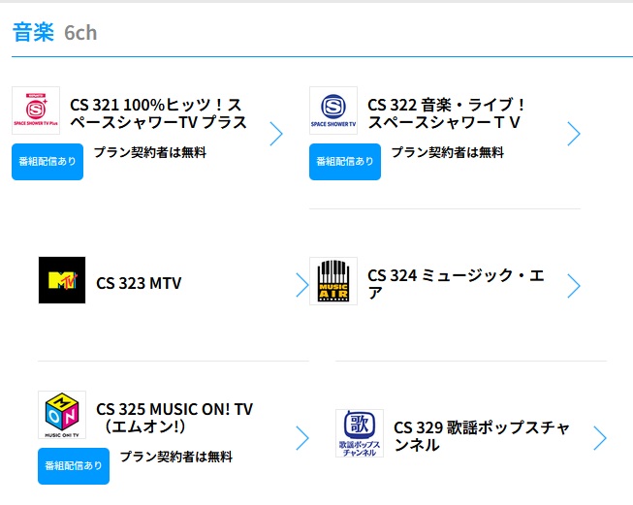Open the chevron next to CS 325 MUSIC ON! TV

point(302,437)
